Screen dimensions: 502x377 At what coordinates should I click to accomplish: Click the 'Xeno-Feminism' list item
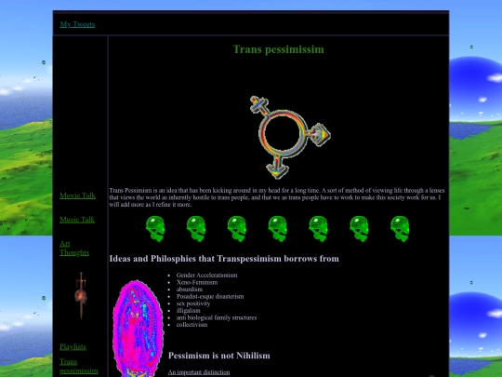coord(197,282)
